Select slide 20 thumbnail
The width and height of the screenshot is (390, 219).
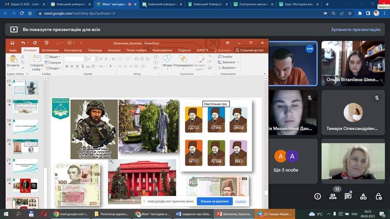[25, 146]
